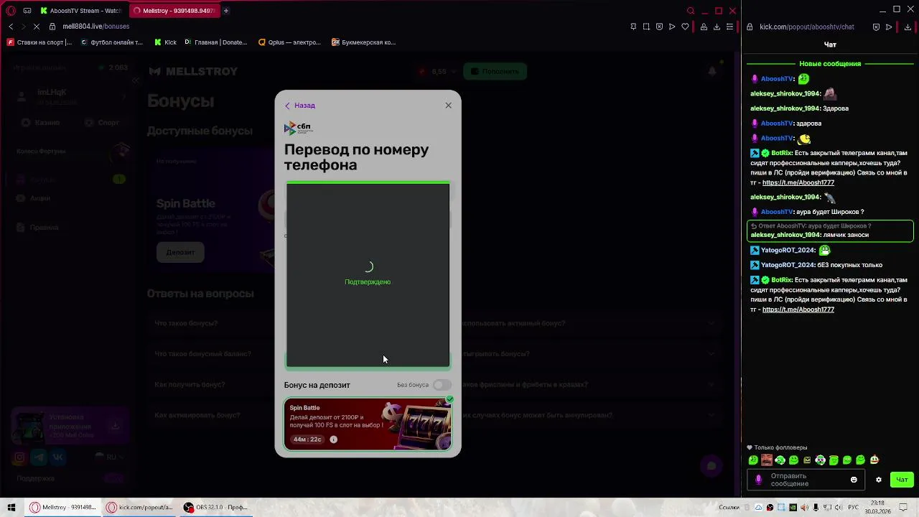Click the tab search icon
This screenshot has width=919, height=517.
691,11
